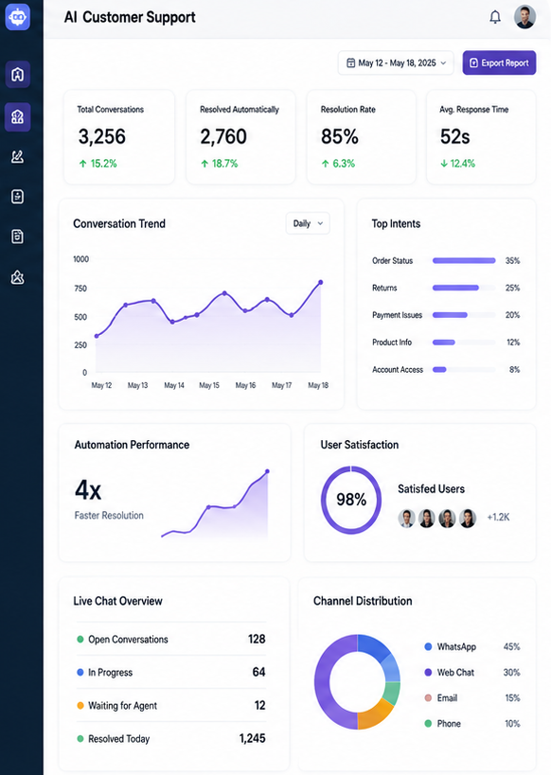Viewport: 551px width, 775px height.
Task: Select the Resolved Automatically value 2,760
Action: click(223, 137)
